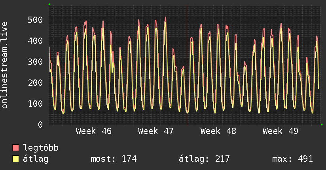Click the 'most: 174' value
The height and width of the screenshot is (170, 326).
pyautogui.click(x=114, y=159)
